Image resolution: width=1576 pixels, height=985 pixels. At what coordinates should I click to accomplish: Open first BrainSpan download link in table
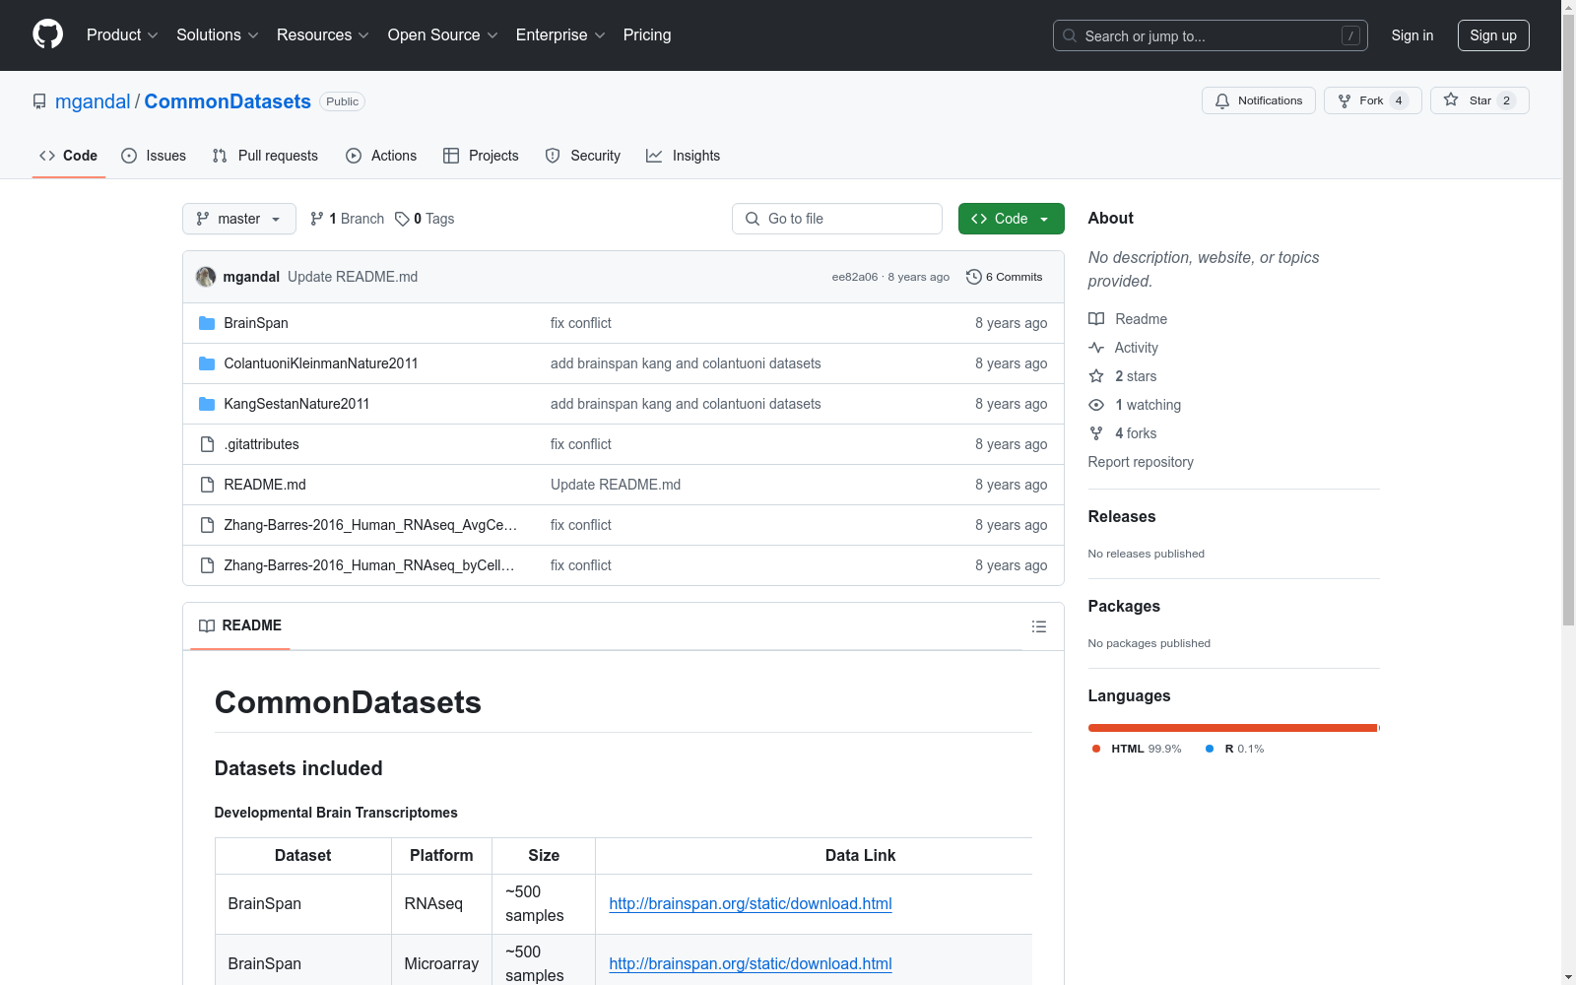coord(751,903)
